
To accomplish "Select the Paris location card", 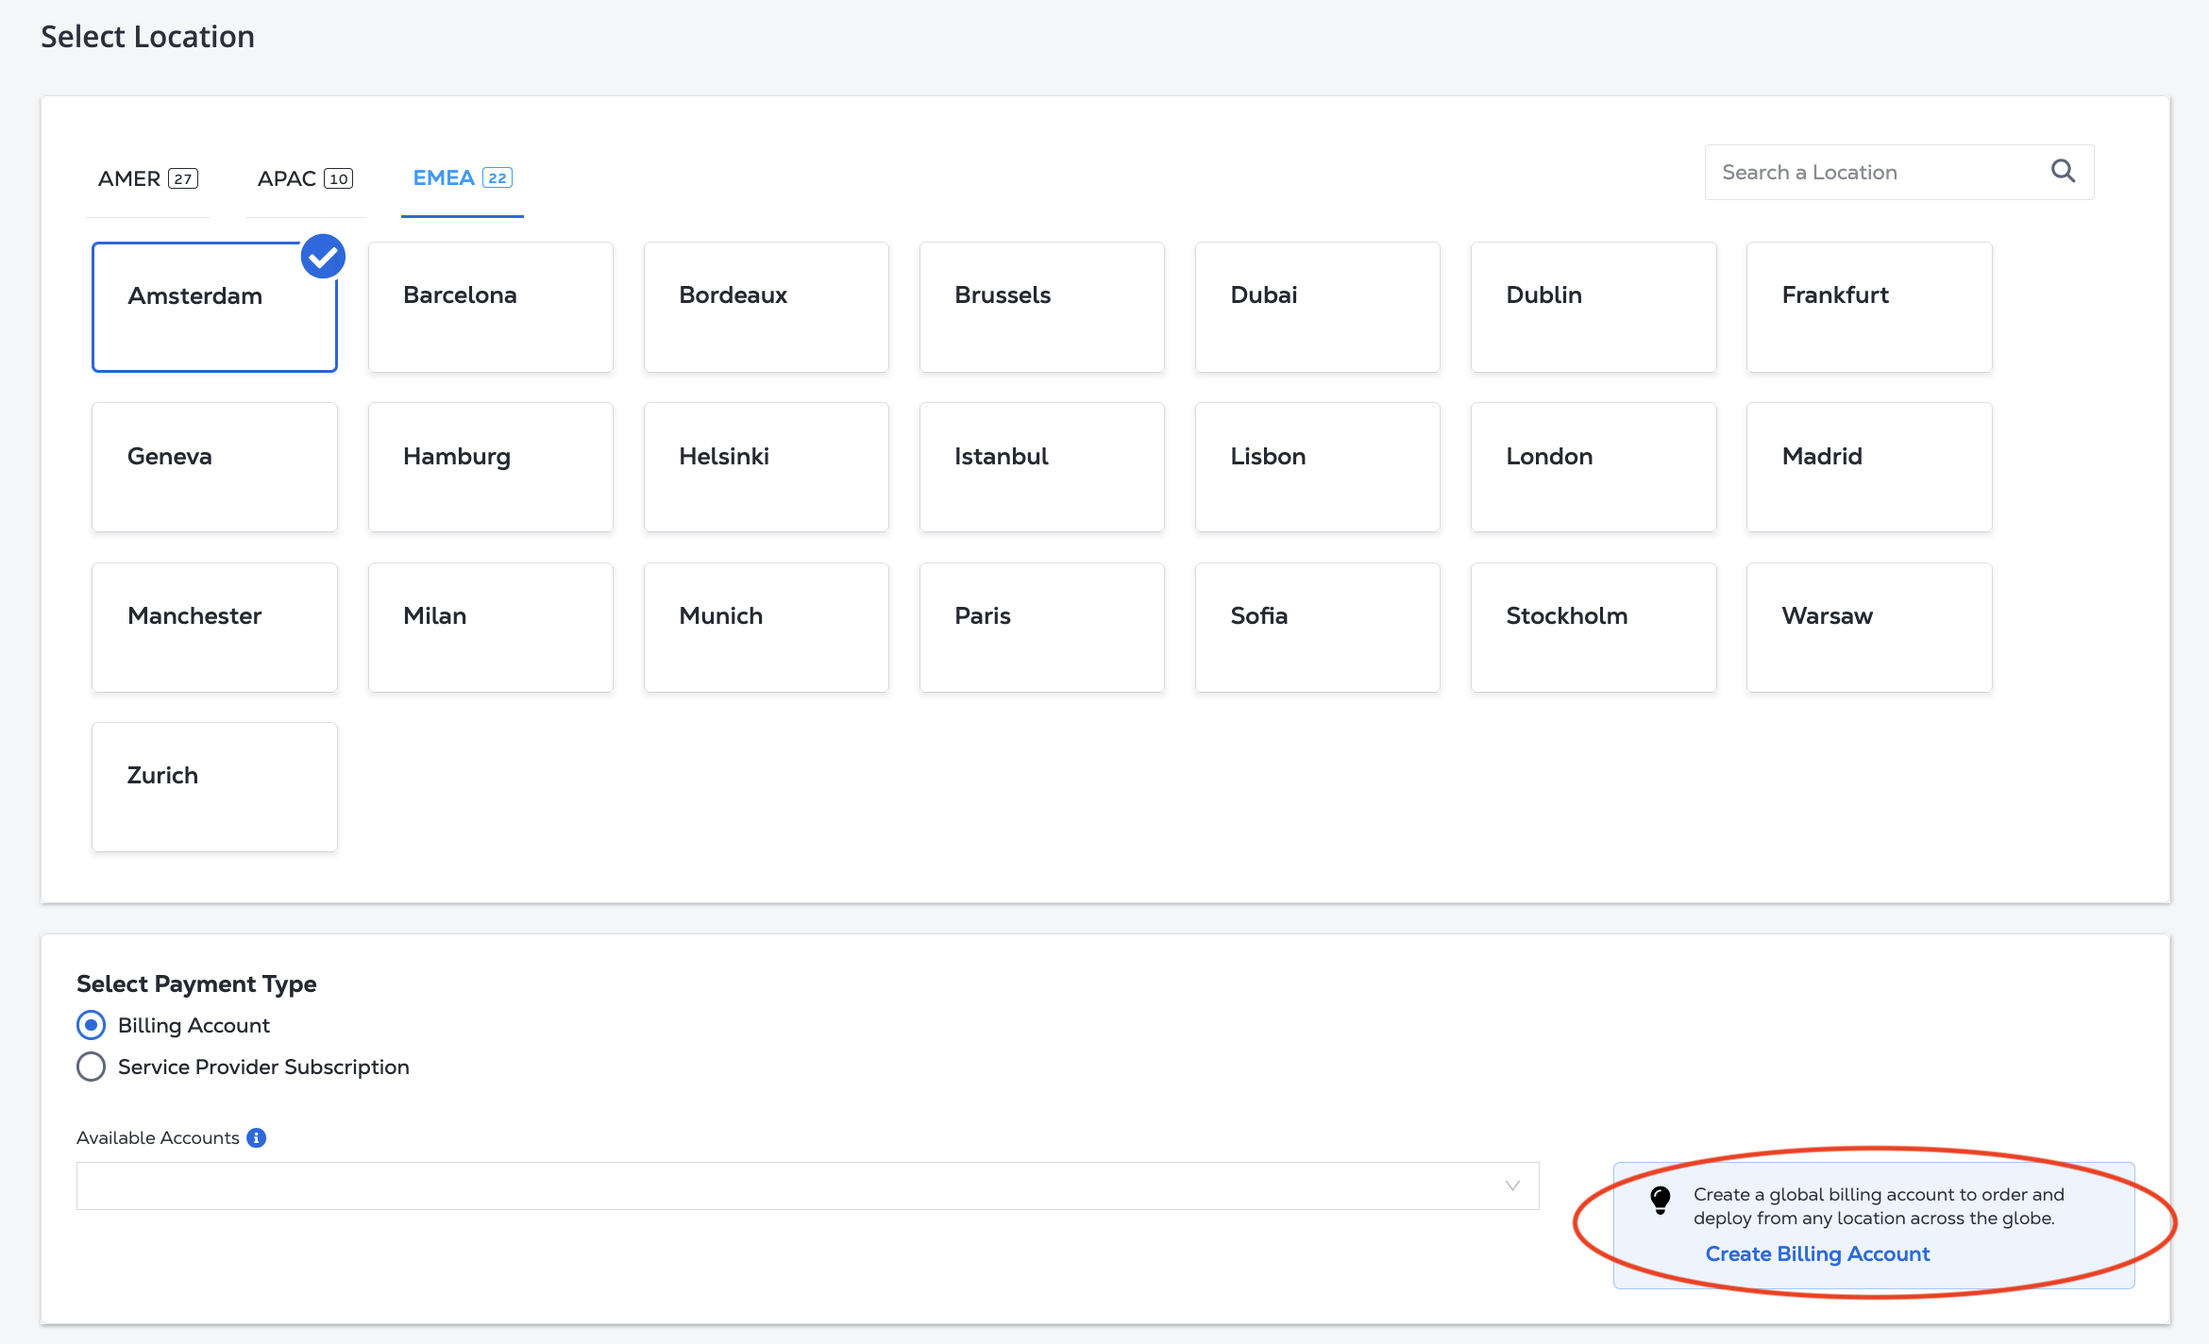I will [1041, 627].
